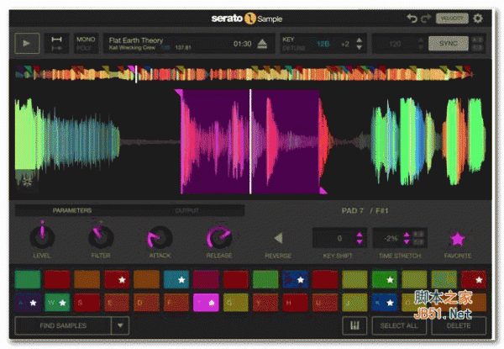Viewport: 504px width, 349px height.
Task: Select the purple starred pad labeled A
Action: pyautogui.click(x=28, y=303)
